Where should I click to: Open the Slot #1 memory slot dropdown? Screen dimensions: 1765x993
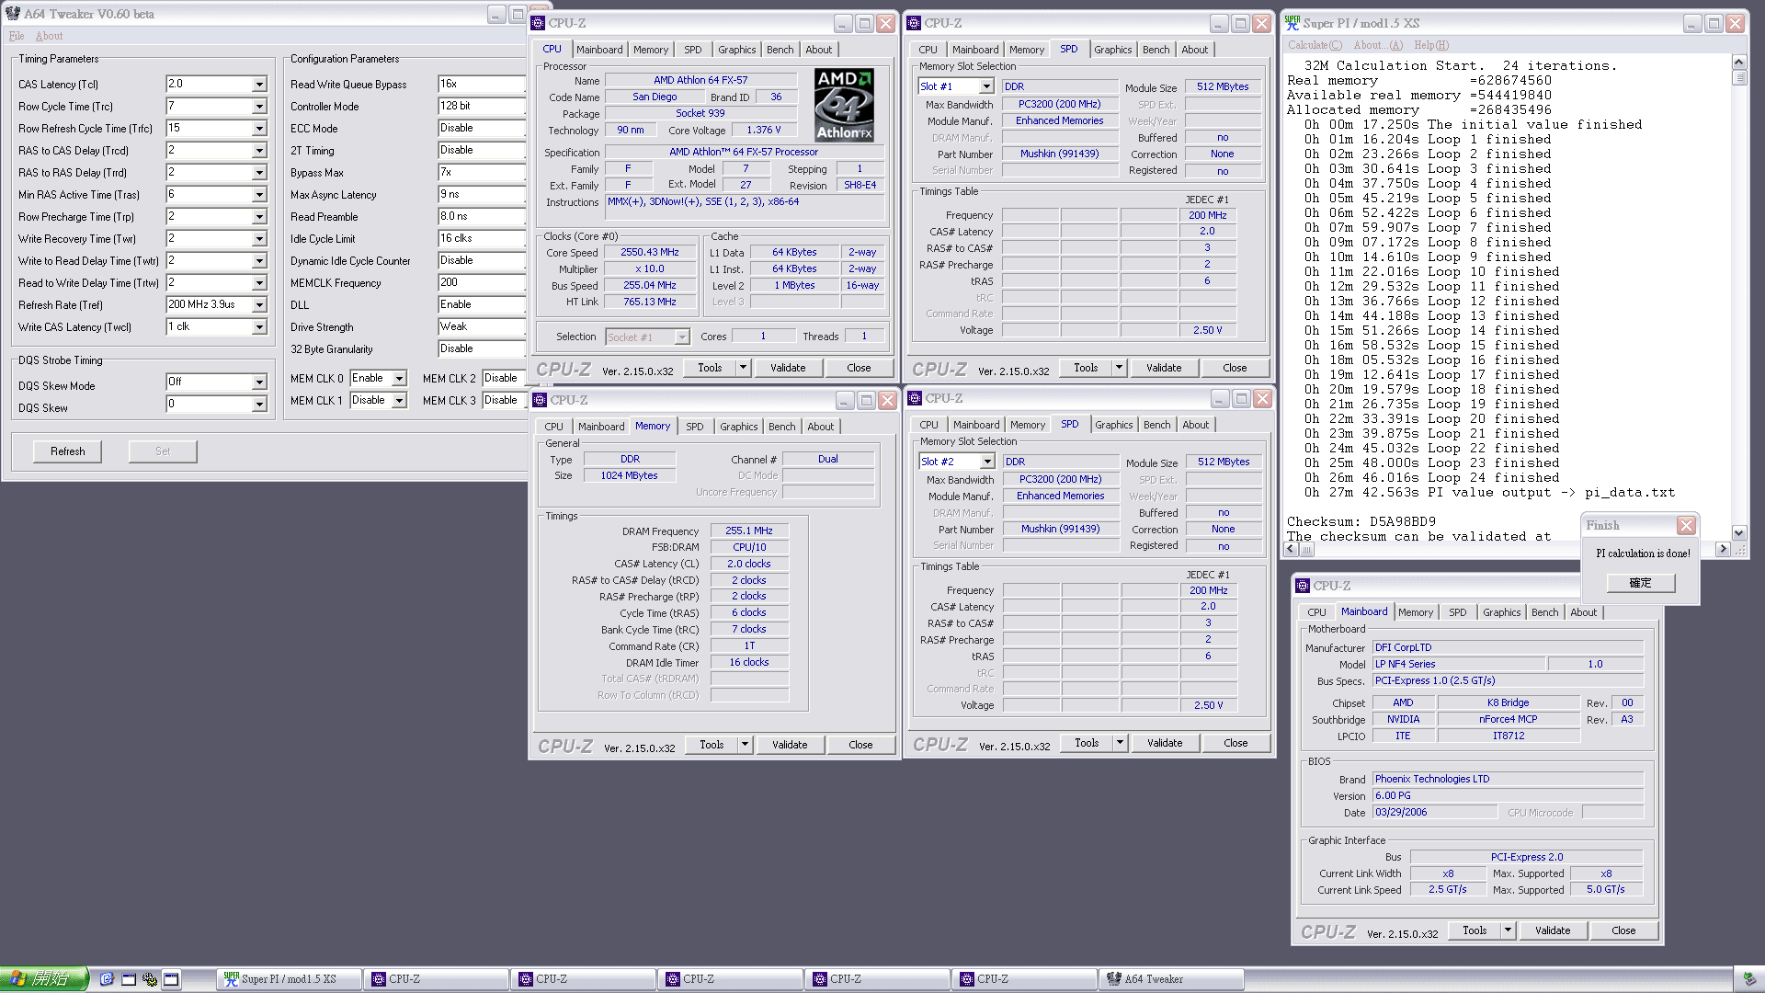pos(986,86)
